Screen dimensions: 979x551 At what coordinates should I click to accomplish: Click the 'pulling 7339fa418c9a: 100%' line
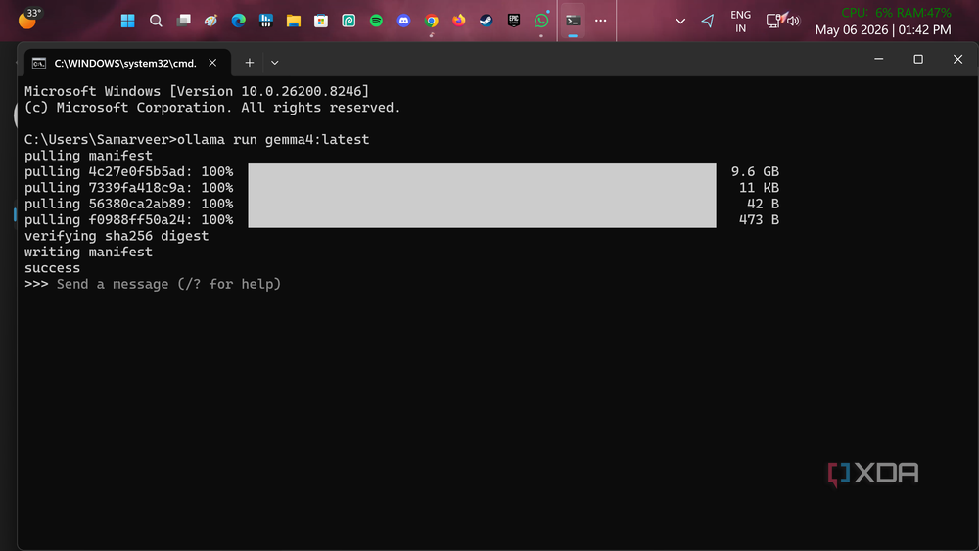pyautogui.click(x=128, y=188)
